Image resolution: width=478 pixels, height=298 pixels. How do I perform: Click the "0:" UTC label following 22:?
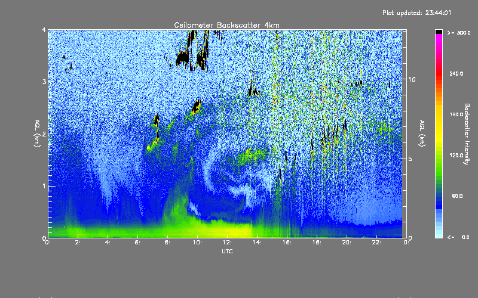click(406, 243)
